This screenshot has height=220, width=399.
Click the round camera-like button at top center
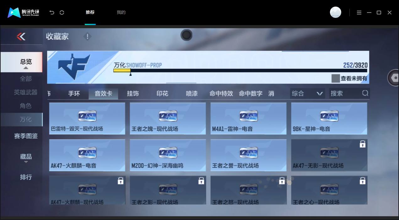coord(186,35)
